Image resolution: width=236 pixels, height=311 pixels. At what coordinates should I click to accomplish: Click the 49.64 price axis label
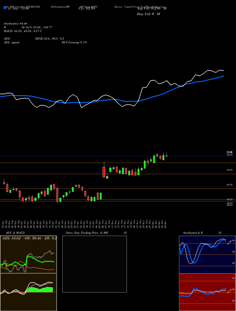click(x=230, y=170)
